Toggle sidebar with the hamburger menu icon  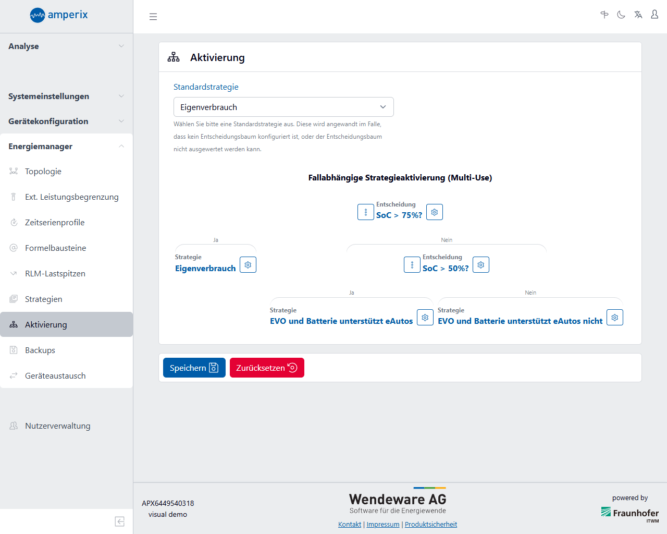[153, 17]
